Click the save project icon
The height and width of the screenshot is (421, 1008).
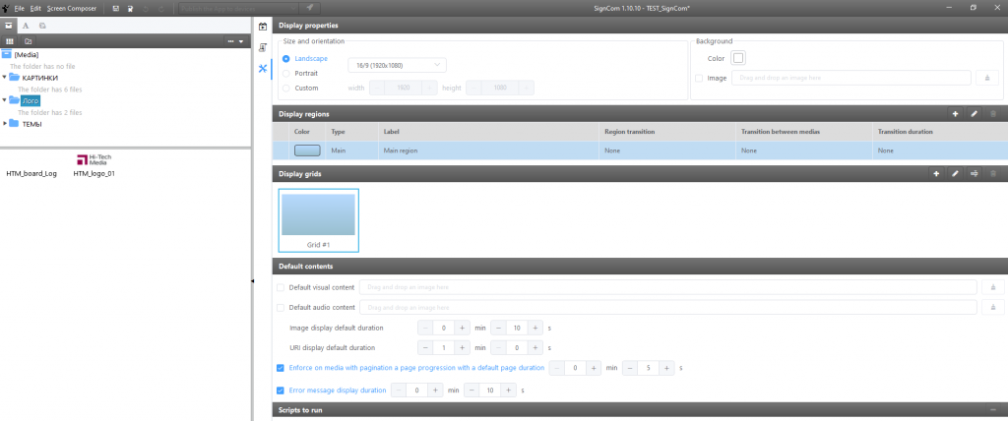116,8
